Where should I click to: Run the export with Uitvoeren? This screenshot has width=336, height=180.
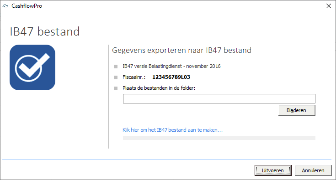click(x=273, y=170)
